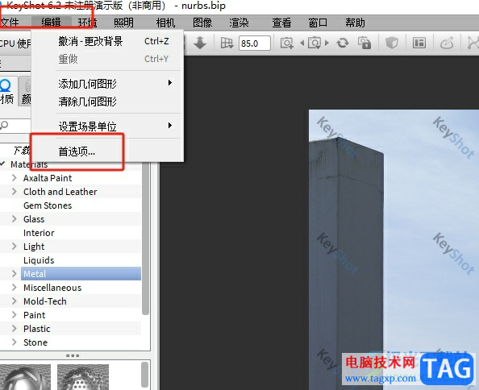Expand the Metal folder

click(x=14, y=274)
